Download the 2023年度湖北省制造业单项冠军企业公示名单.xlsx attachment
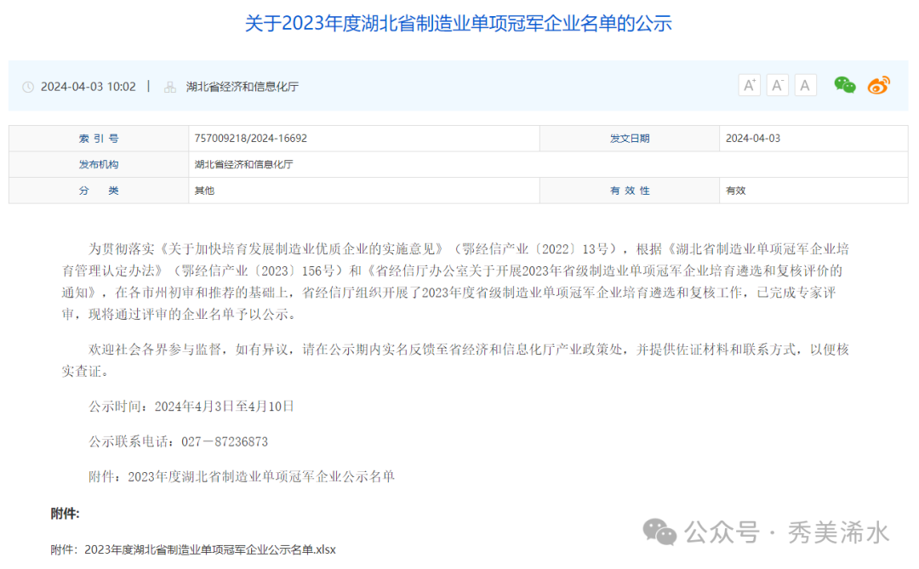 click(x=210, y=549)
